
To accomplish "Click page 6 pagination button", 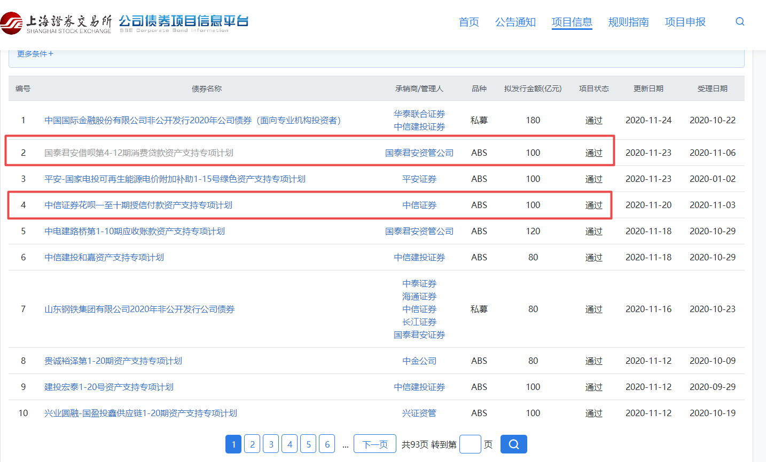I will click(x=326, y=444).
